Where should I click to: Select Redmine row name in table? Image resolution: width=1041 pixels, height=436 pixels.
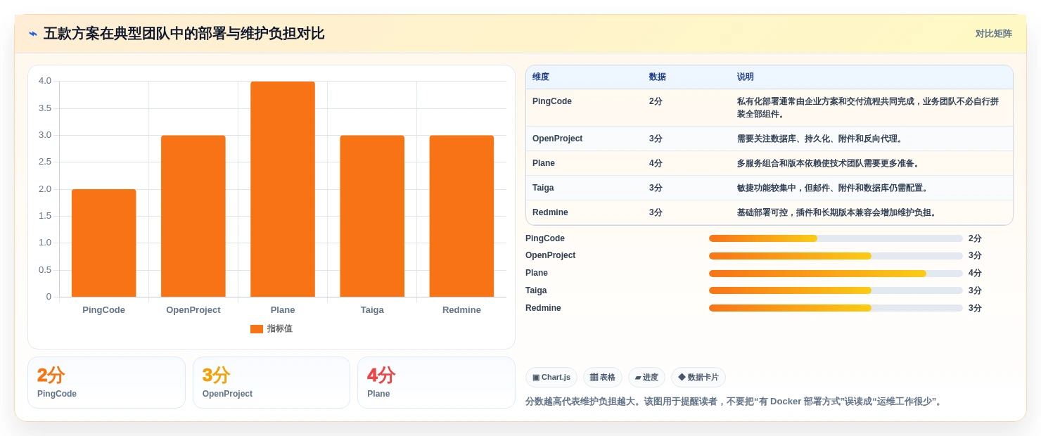click(x=550, y=212)
